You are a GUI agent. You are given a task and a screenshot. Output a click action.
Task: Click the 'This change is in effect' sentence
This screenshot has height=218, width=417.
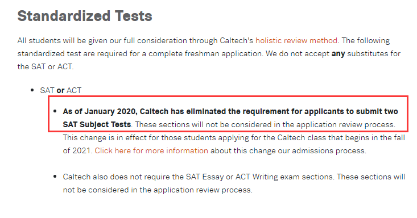(234, 137)
